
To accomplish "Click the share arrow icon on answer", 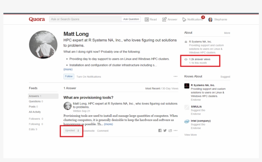I will coord(170,130).
